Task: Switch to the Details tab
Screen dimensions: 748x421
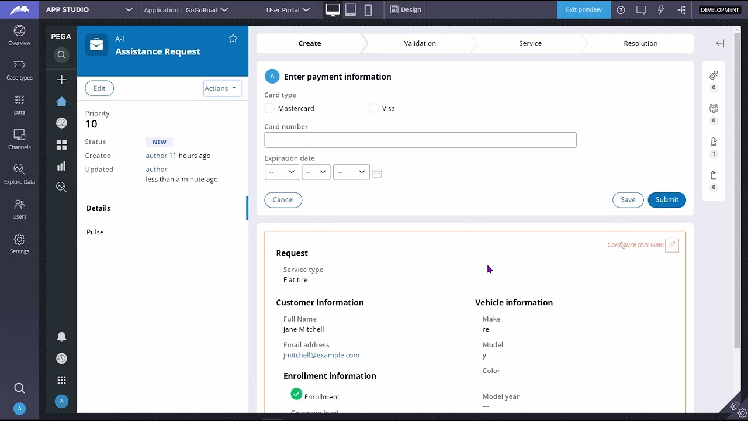Action: point(162,208)
